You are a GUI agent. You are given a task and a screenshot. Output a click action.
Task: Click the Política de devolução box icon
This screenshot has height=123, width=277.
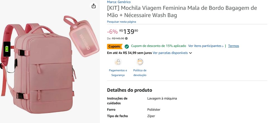[x=140, y=62]
